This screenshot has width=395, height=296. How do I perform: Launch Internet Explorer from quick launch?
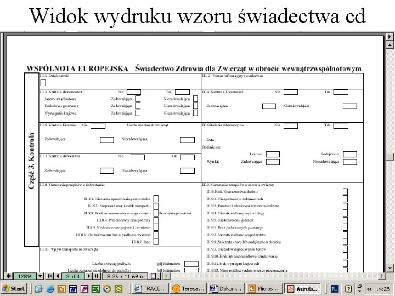coord(50,289)
